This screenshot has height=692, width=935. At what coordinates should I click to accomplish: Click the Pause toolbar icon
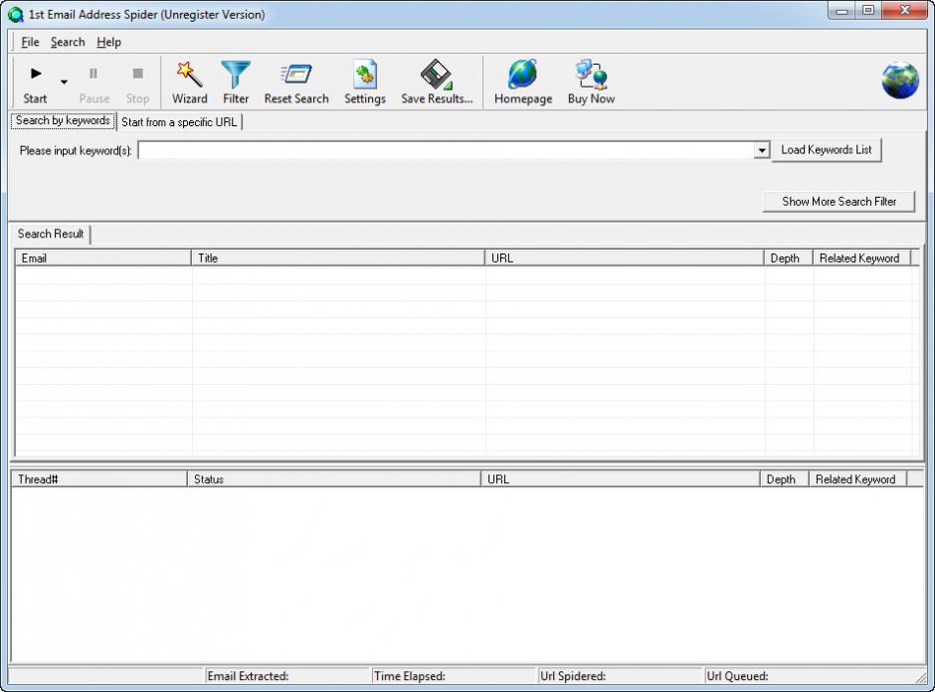[x=93, y=74]
